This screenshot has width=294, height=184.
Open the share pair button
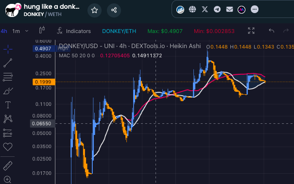tap(114, 10)
